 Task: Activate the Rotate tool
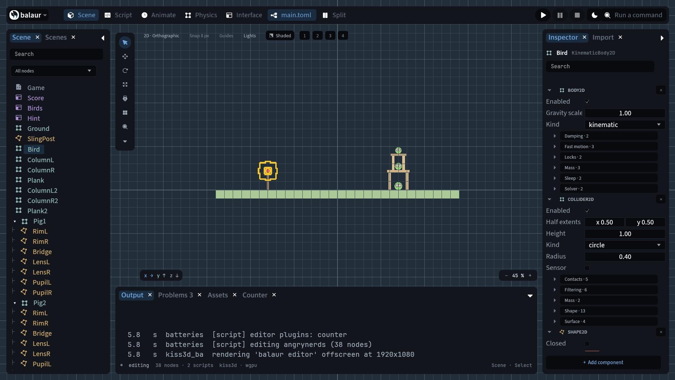125,71
